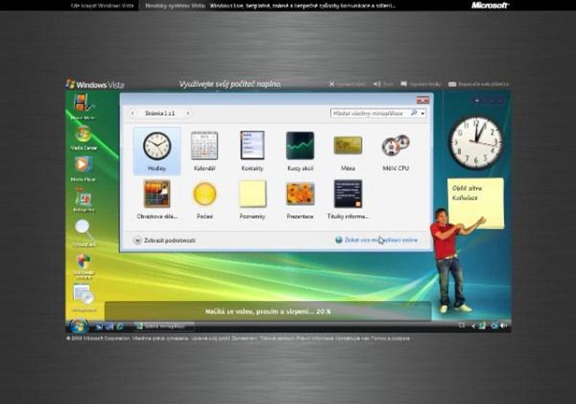The width and height of the screenshot is (576, 404).
Task: Click the yellow sticky note gadget
Action: tap(476, 202)
